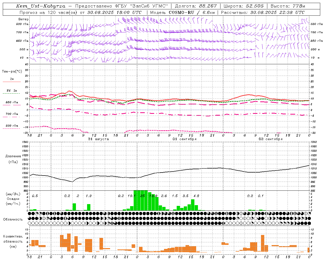
Task: Click the latitude value 52.505
Action: 255,6
